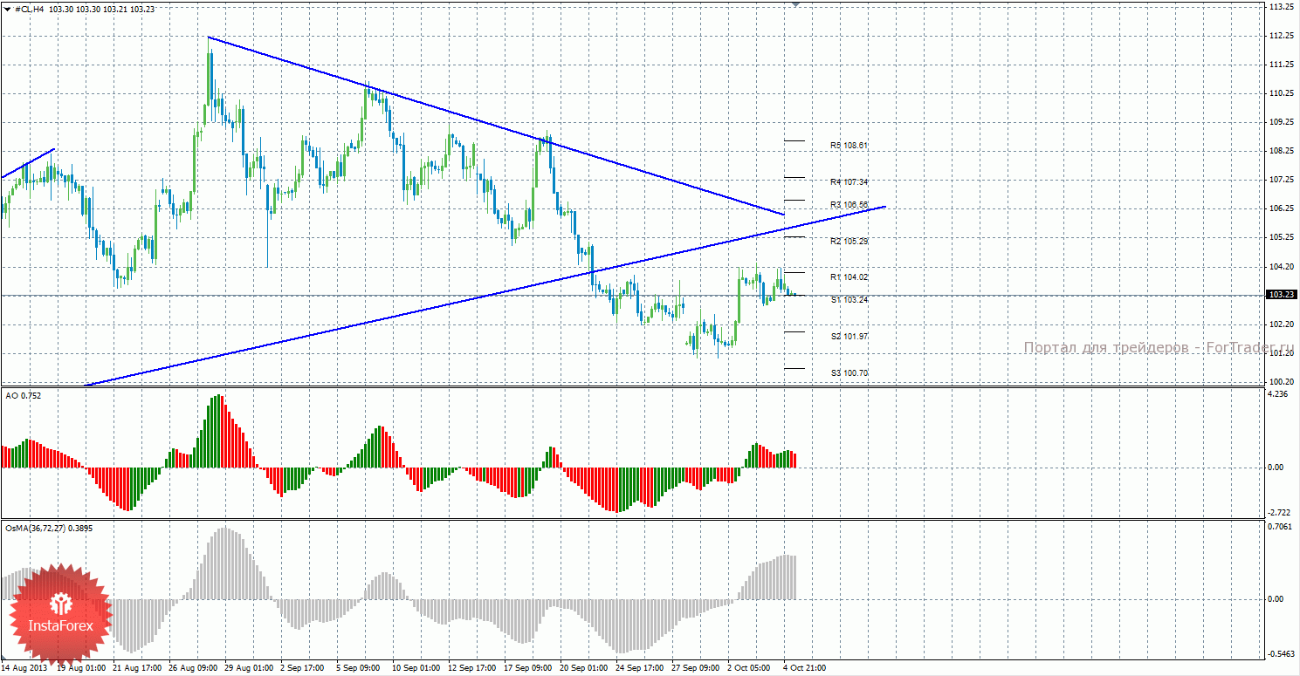Select the current price label 103.23
Viewport: 1300px width, 676px height.
click(1282, 295)
